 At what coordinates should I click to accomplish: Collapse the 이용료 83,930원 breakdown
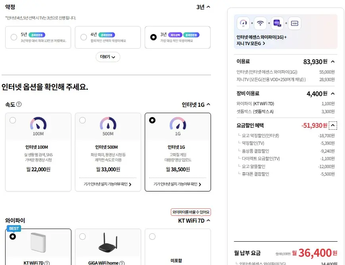[x=333, y=62]
